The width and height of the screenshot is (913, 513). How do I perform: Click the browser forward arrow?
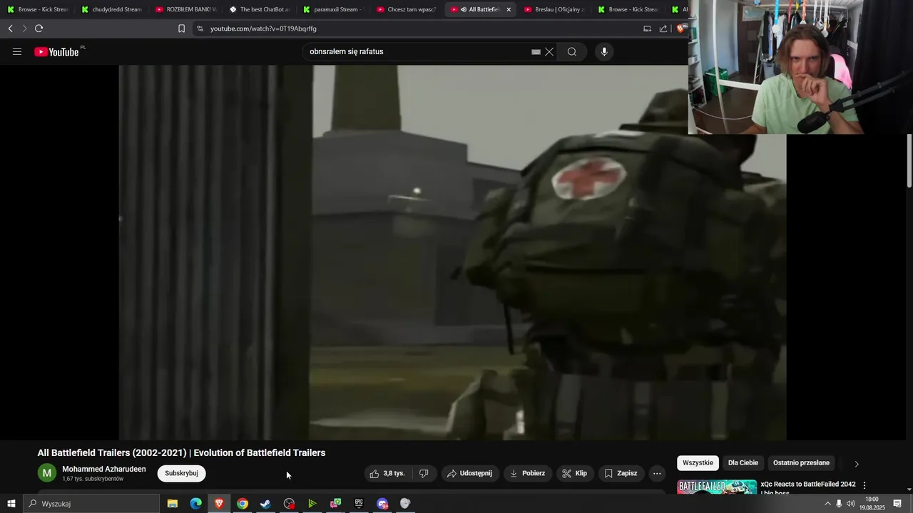(x=24, y=28)
